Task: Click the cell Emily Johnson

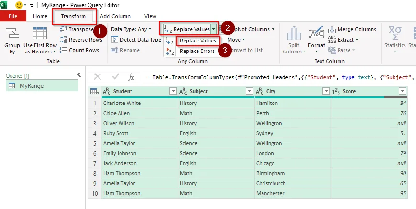Action: point(140,153)
